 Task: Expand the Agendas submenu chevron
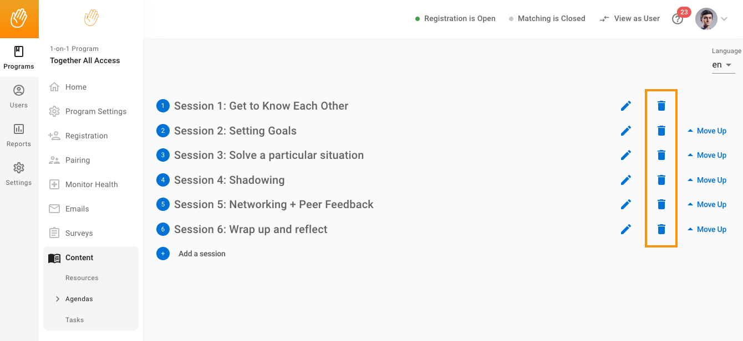click(x=58, y=299)
